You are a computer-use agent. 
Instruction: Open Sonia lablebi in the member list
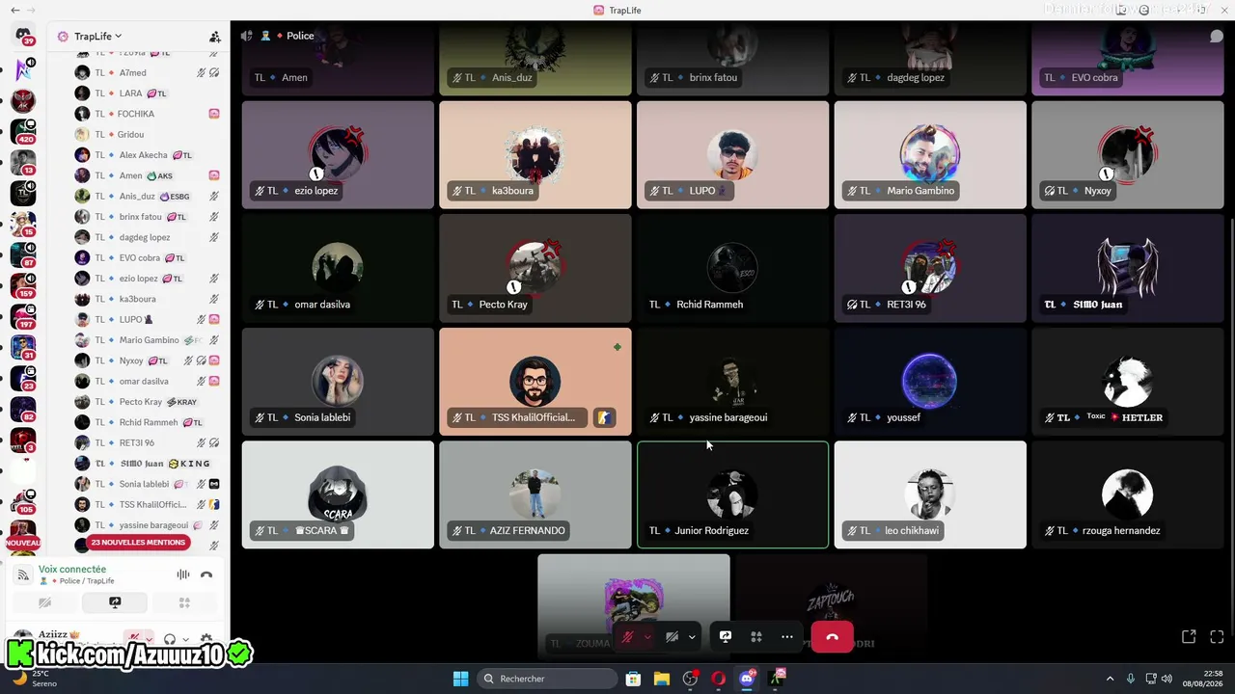coord(148,484)
